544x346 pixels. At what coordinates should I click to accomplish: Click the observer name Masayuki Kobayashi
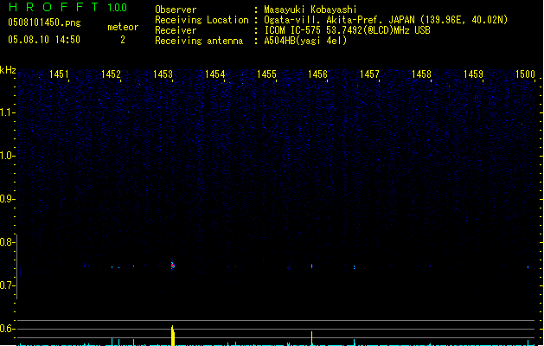310,10
